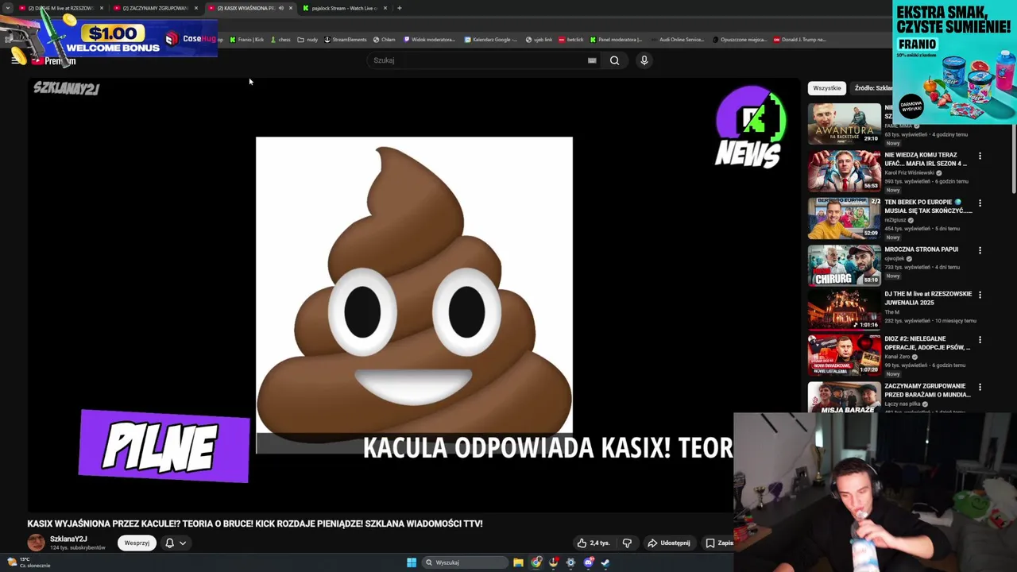This screenshot has height=572, width=1017.
Task: Switch to pajalock Stream Kick tab
Action: 344,8
